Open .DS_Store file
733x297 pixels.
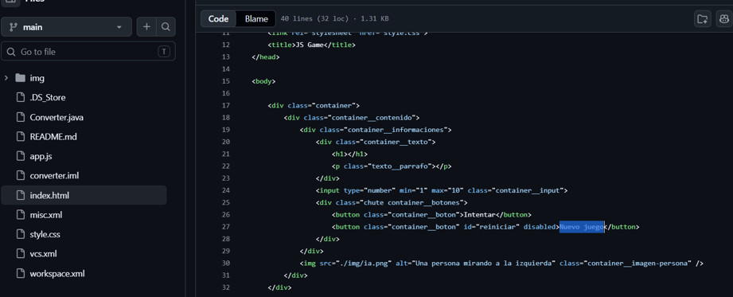48,98
